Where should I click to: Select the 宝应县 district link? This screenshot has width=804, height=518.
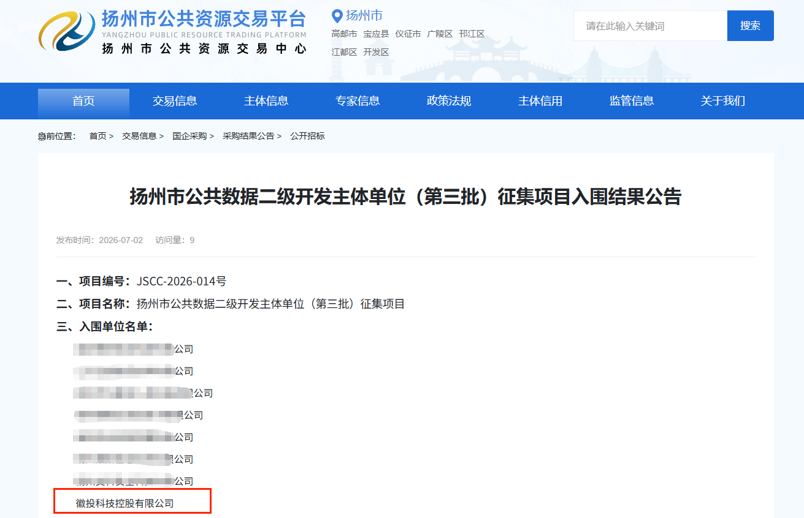click(376, 34)
